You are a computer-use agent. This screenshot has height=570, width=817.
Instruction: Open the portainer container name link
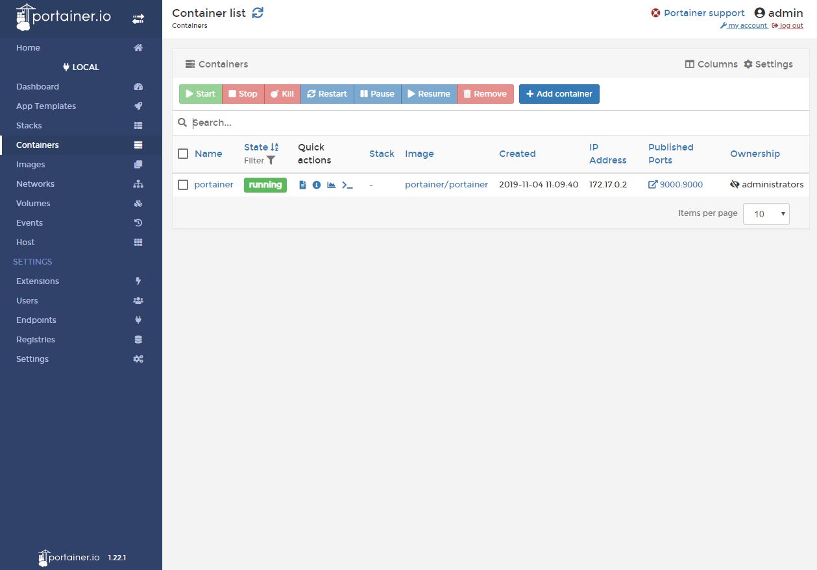(213, 185)
